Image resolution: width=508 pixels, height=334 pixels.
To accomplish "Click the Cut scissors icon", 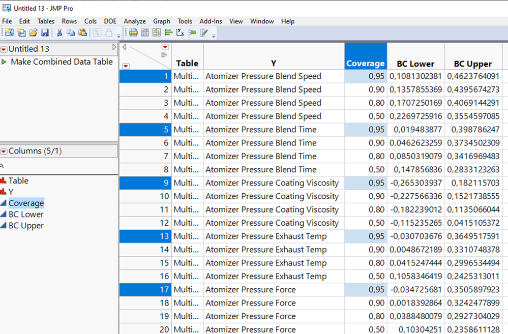I will 59,33.
